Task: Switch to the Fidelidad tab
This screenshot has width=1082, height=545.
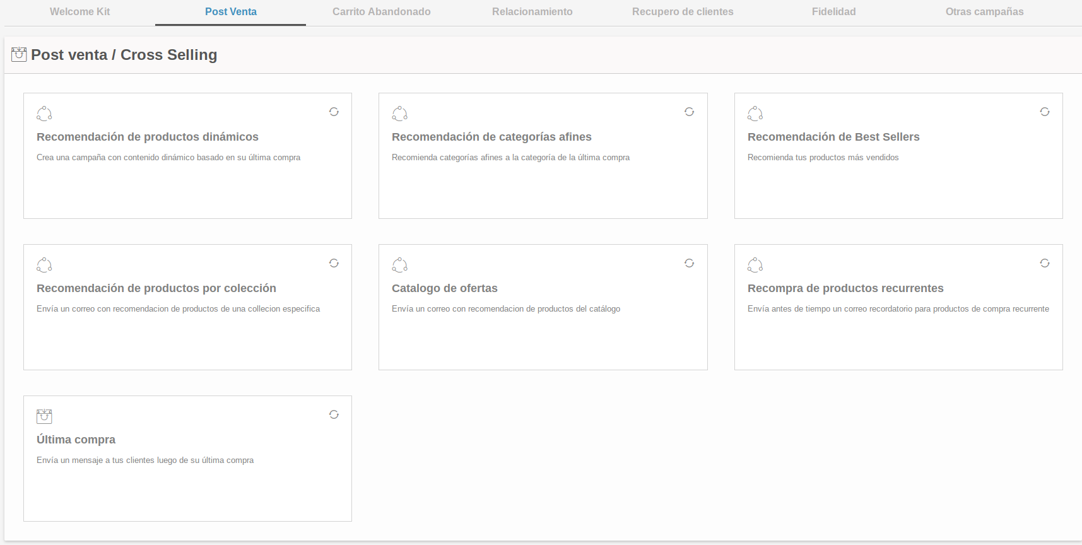Action: click(834, 12)
